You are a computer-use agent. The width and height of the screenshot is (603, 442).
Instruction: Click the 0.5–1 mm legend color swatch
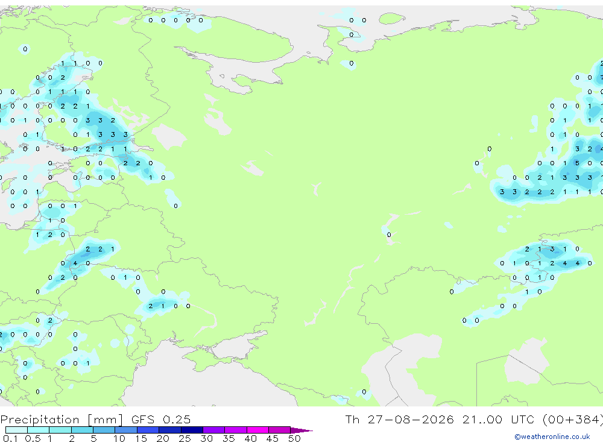(x=39, y=430)
